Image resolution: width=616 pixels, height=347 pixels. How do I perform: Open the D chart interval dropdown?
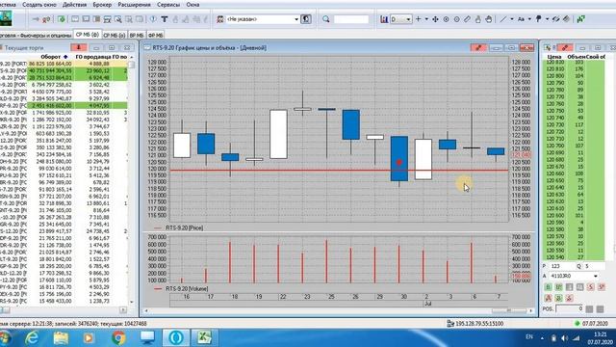coord(408,19)
